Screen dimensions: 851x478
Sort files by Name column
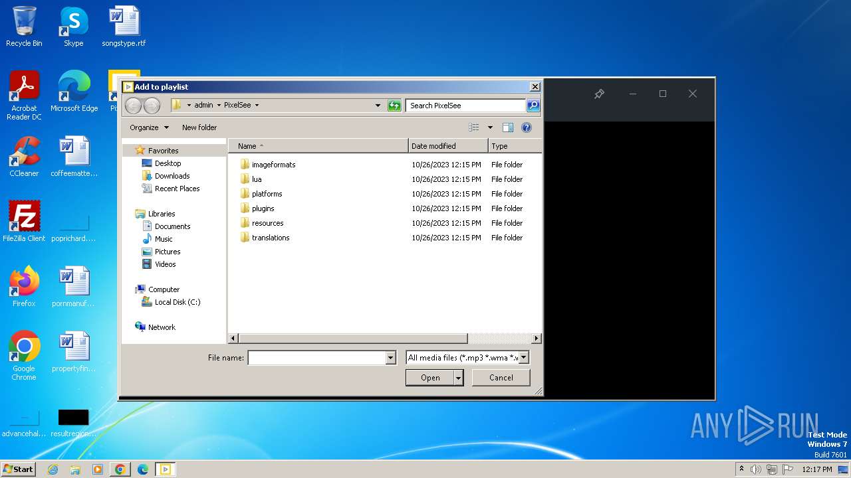(x=318, y=146)
